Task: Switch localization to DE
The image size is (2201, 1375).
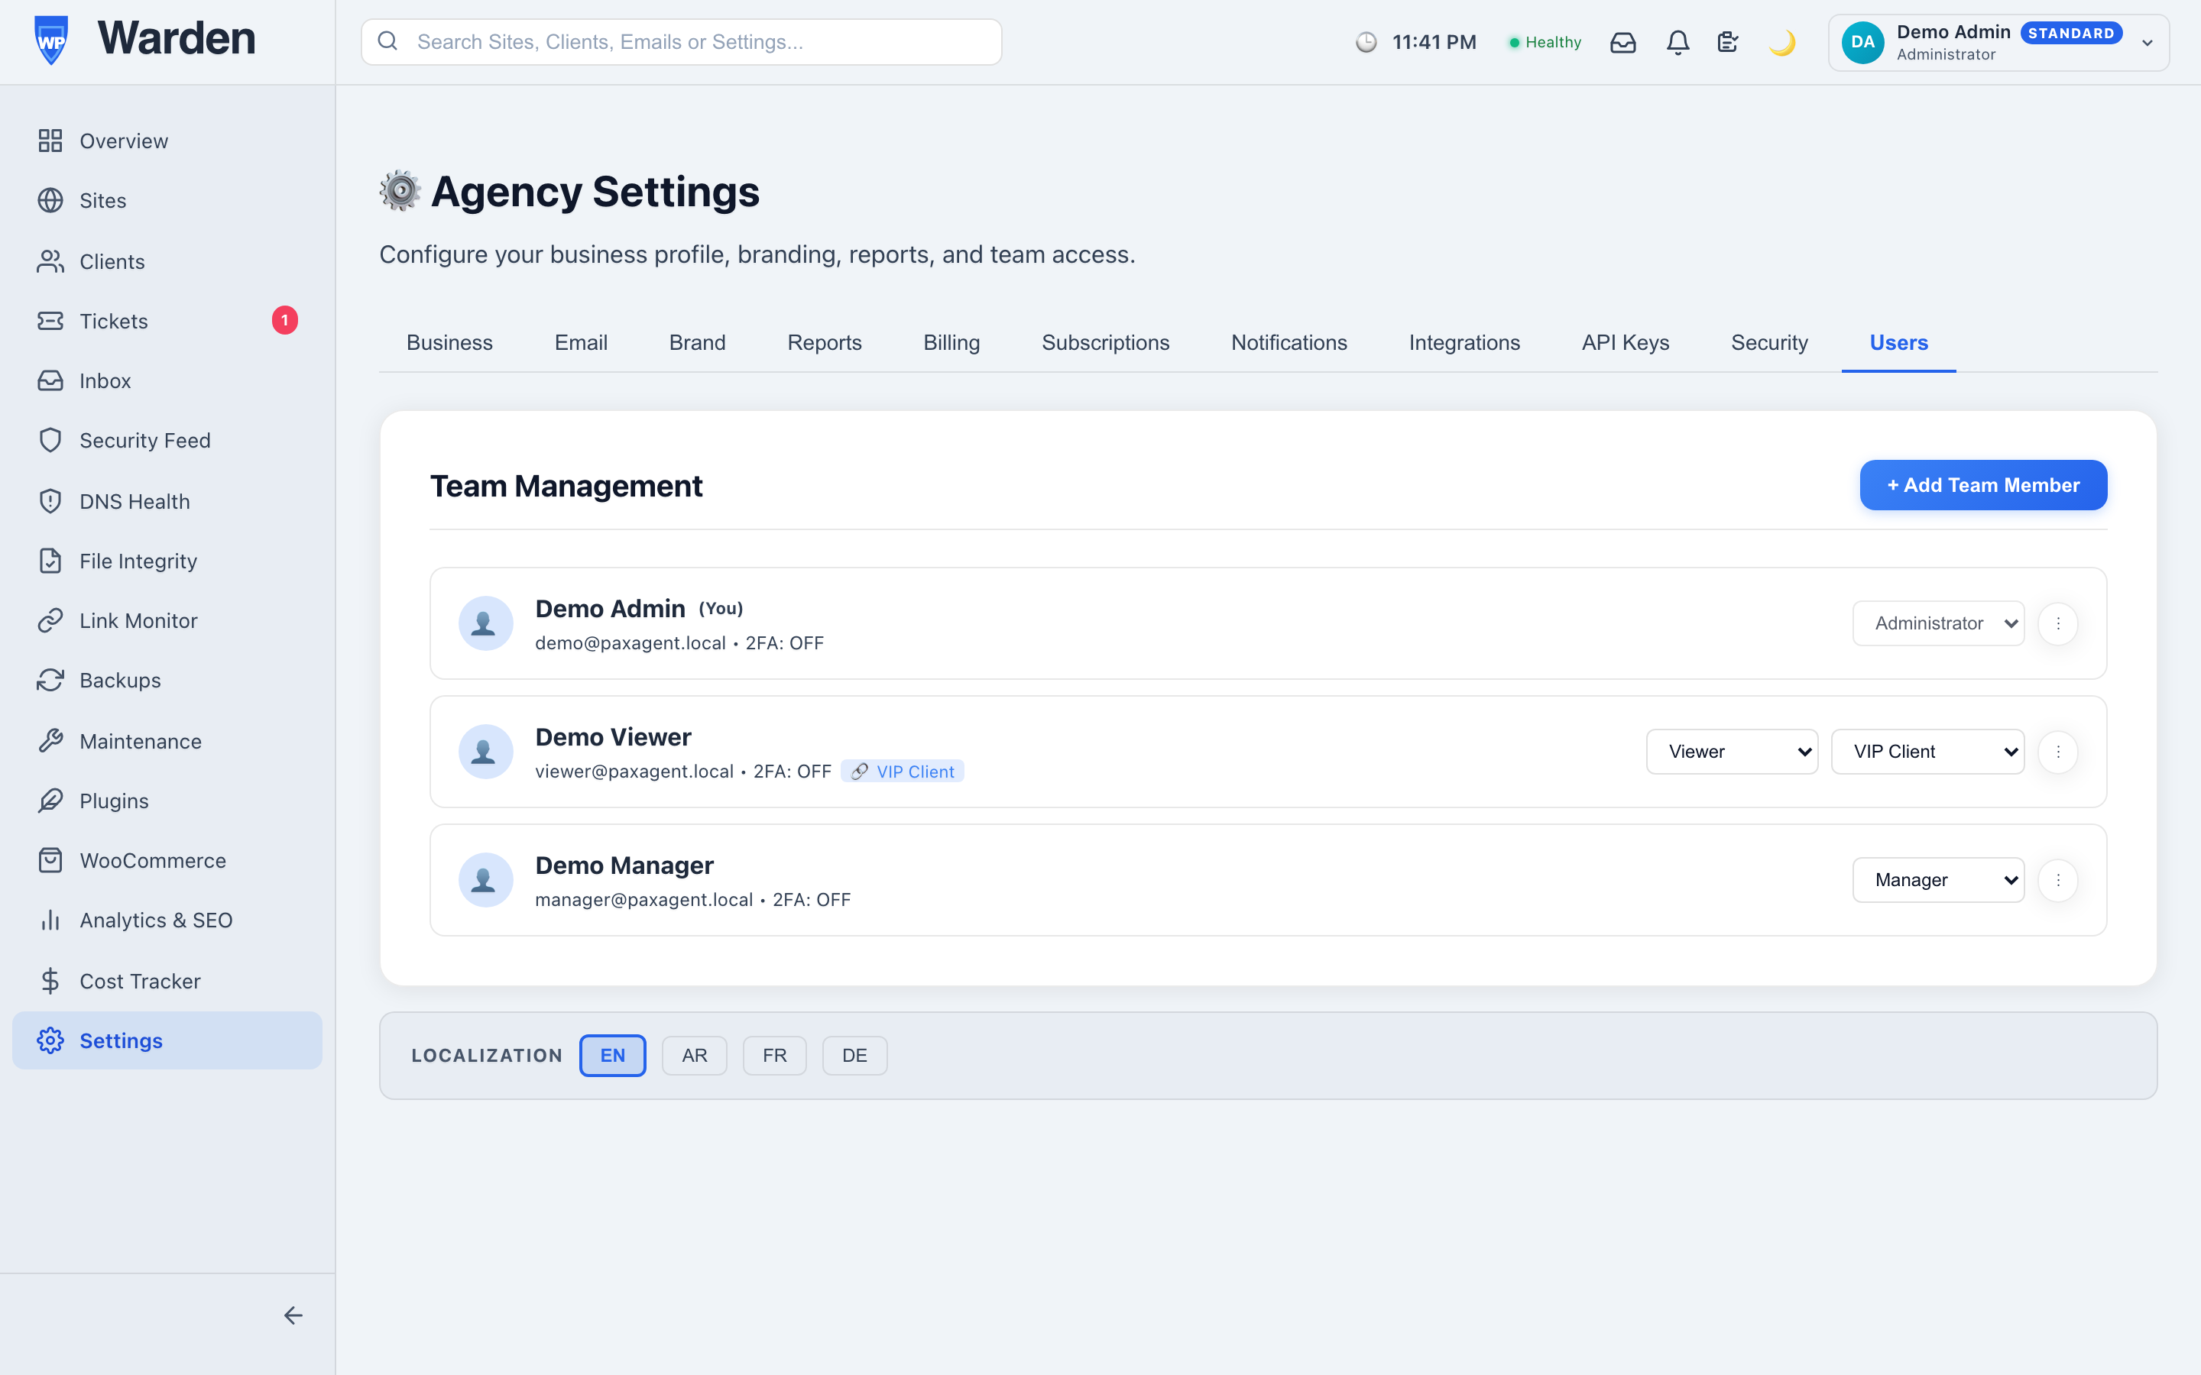Action: pyautogui.click(x=854, y=1055)
